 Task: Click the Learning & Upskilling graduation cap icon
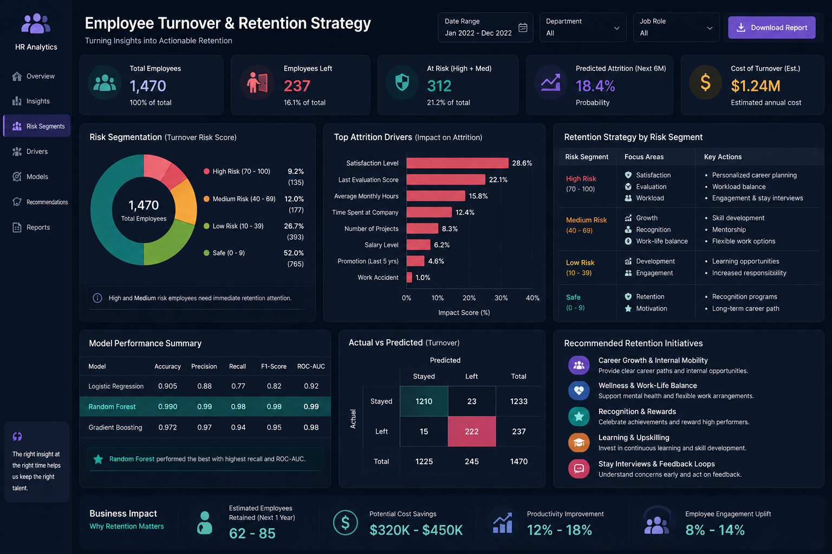578,443
